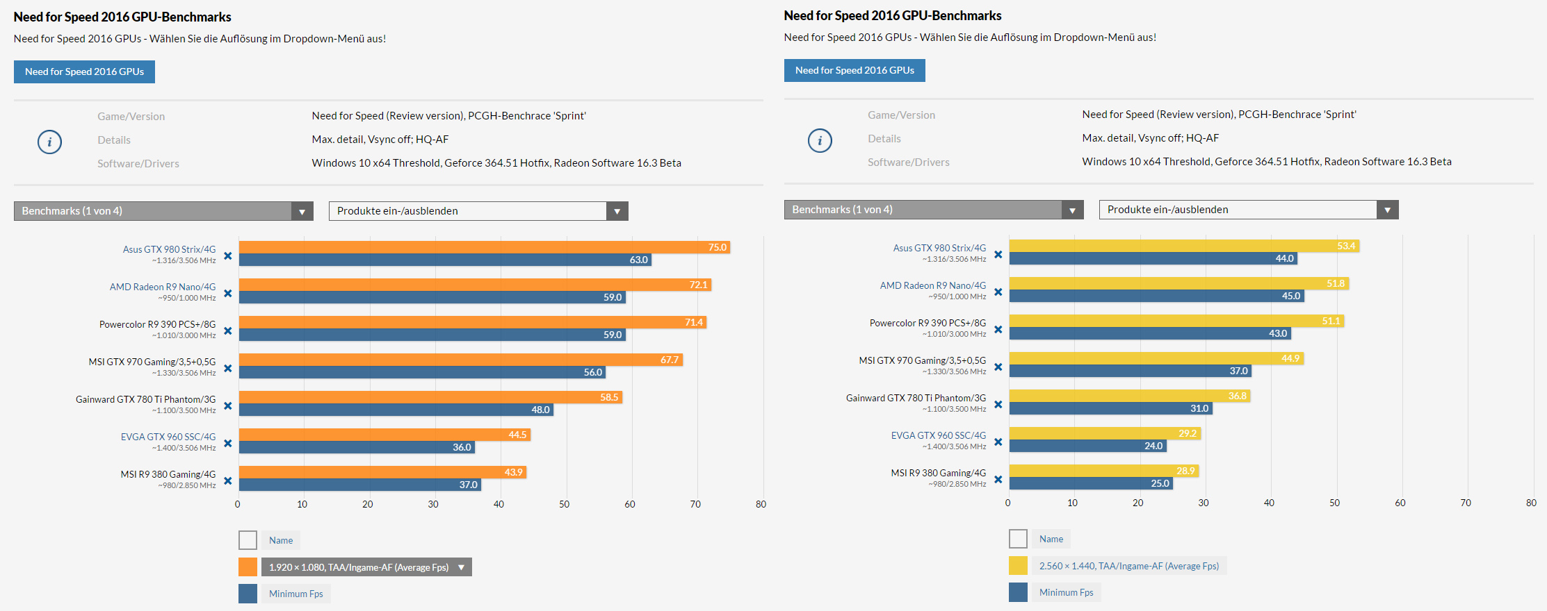Click the info icon above the orange 1080p chart
The image size is (1547, 611).
49,142
